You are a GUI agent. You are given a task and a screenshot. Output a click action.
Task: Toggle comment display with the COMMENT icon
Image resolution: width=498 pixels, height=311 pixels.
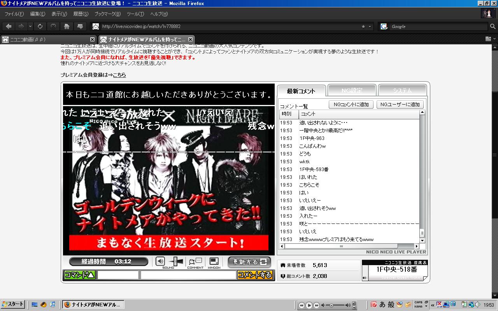[x=195, y=261]
